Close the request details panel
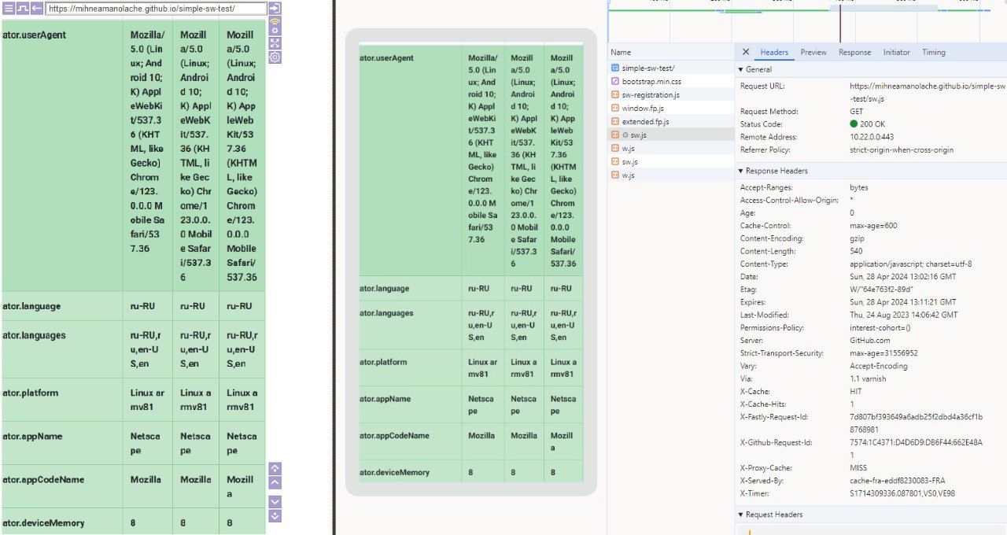Image resolution: width=1007 pixels, height=535 pixels. coord(746,52)
